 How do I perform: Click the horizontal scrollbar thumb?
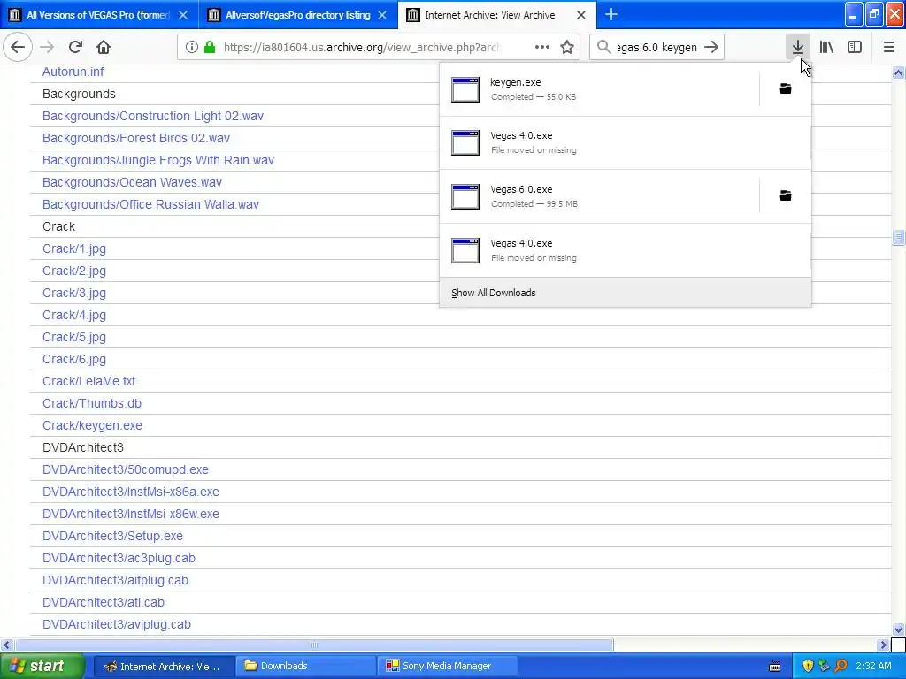click(314, 645)
